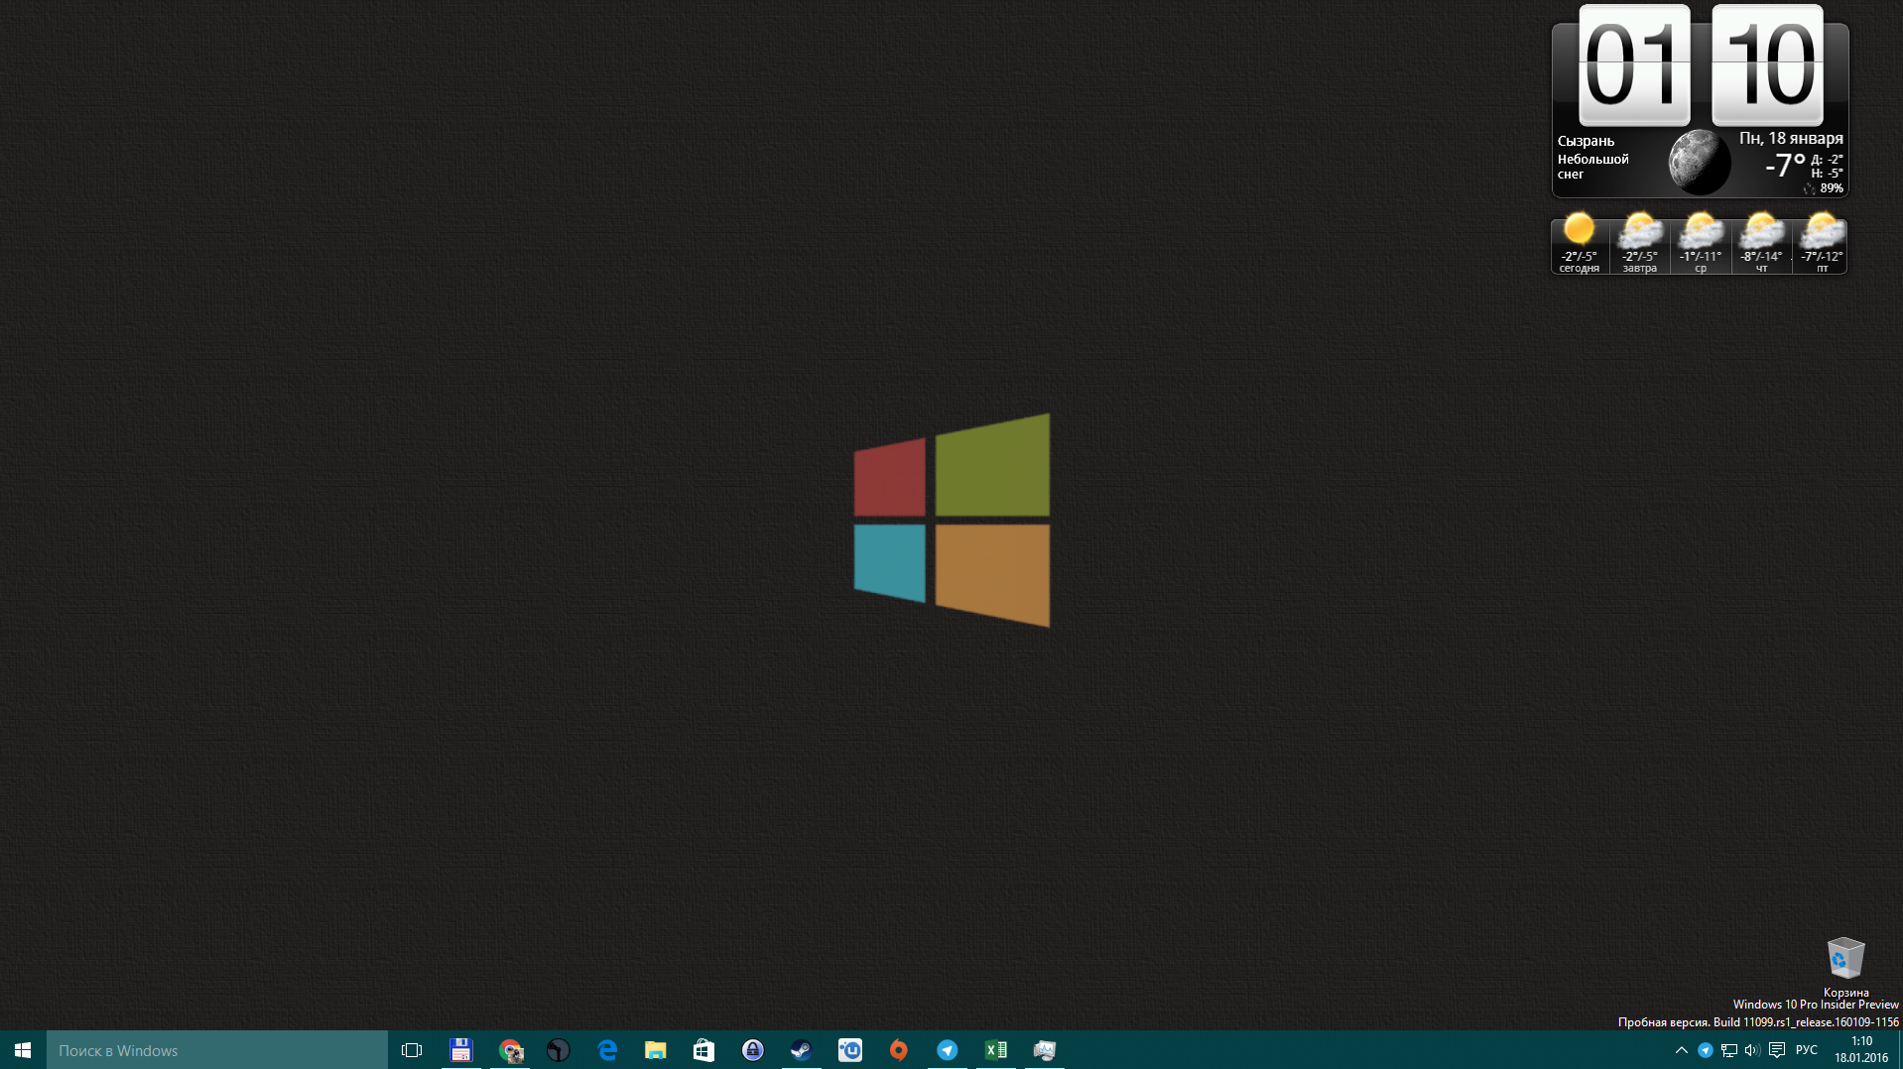Click the 'Небольшой снег' weather condition

pyautogui.click(x=1592, y=167)
